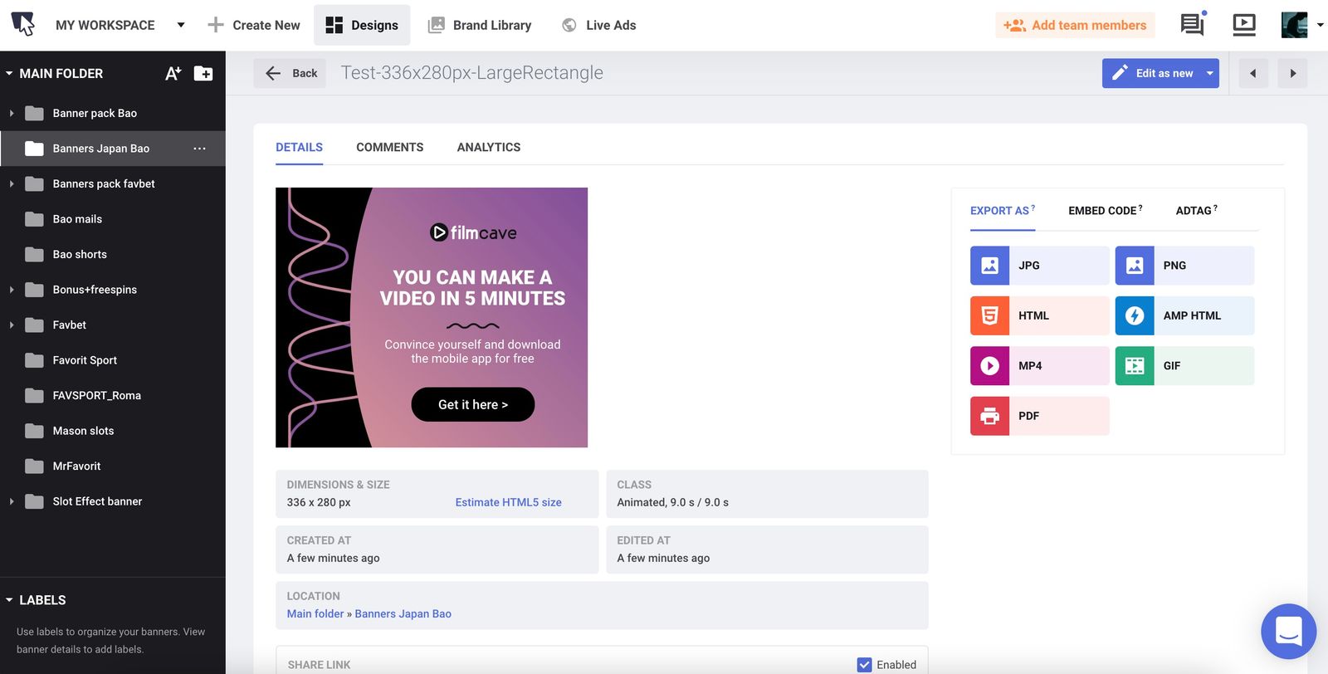Collapse the MAIN FOLDER section
1328x674 pixels.
click(x=9, y=73)
